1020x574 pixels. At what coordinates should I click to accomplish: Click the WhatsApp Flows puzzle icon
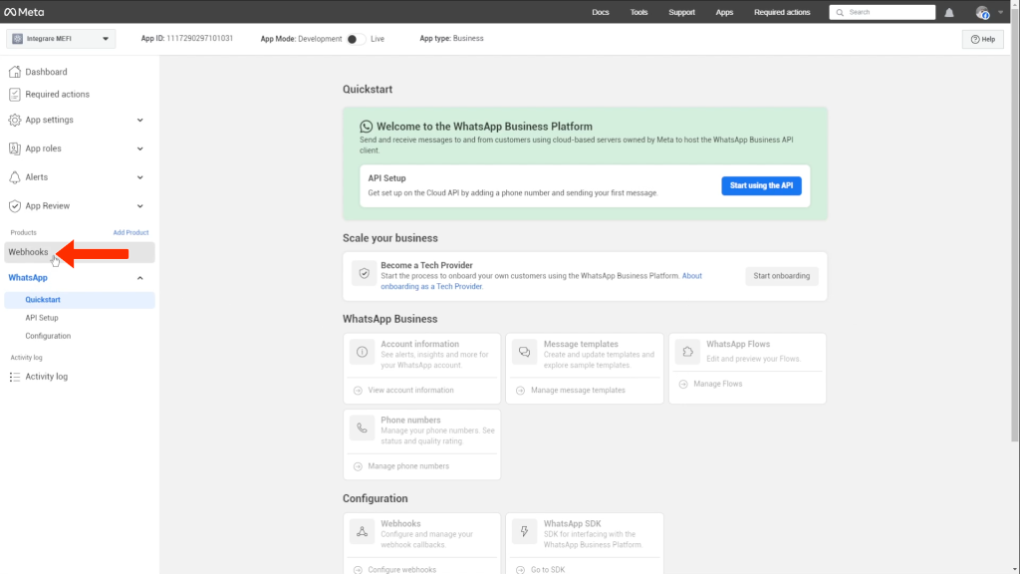[687, 352]
